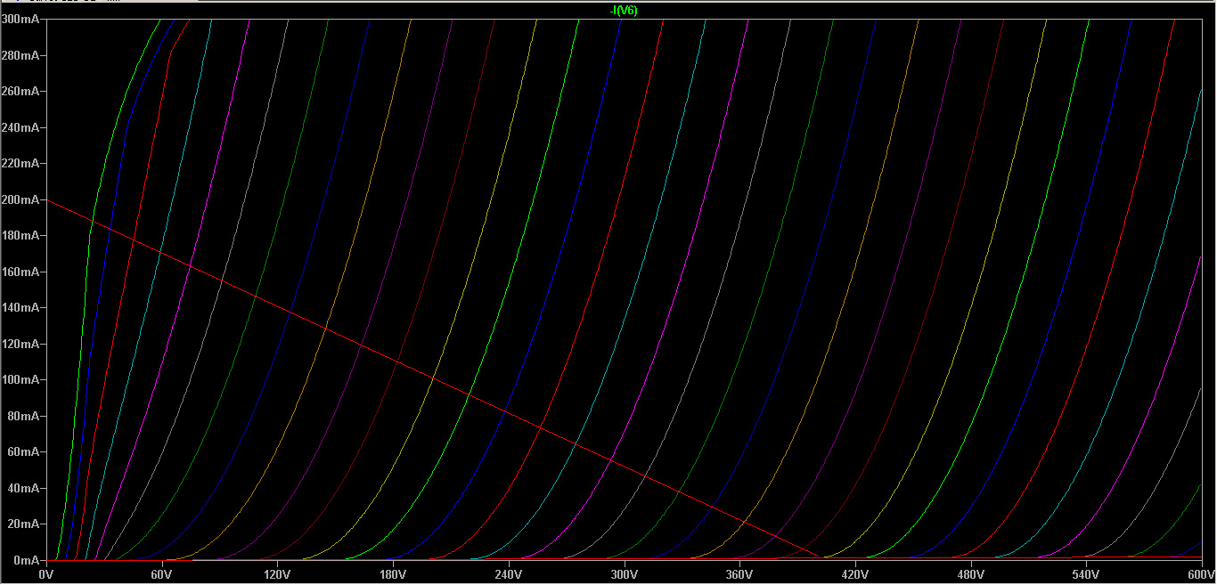Select the 260mA axis value
The height and width of the screenshot is (585, 1217).
tap(20, 91)
